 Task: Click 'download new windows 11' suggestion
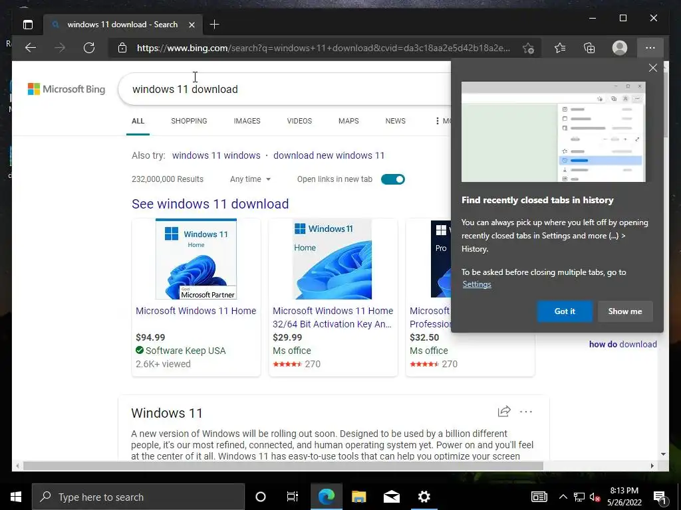329,155
